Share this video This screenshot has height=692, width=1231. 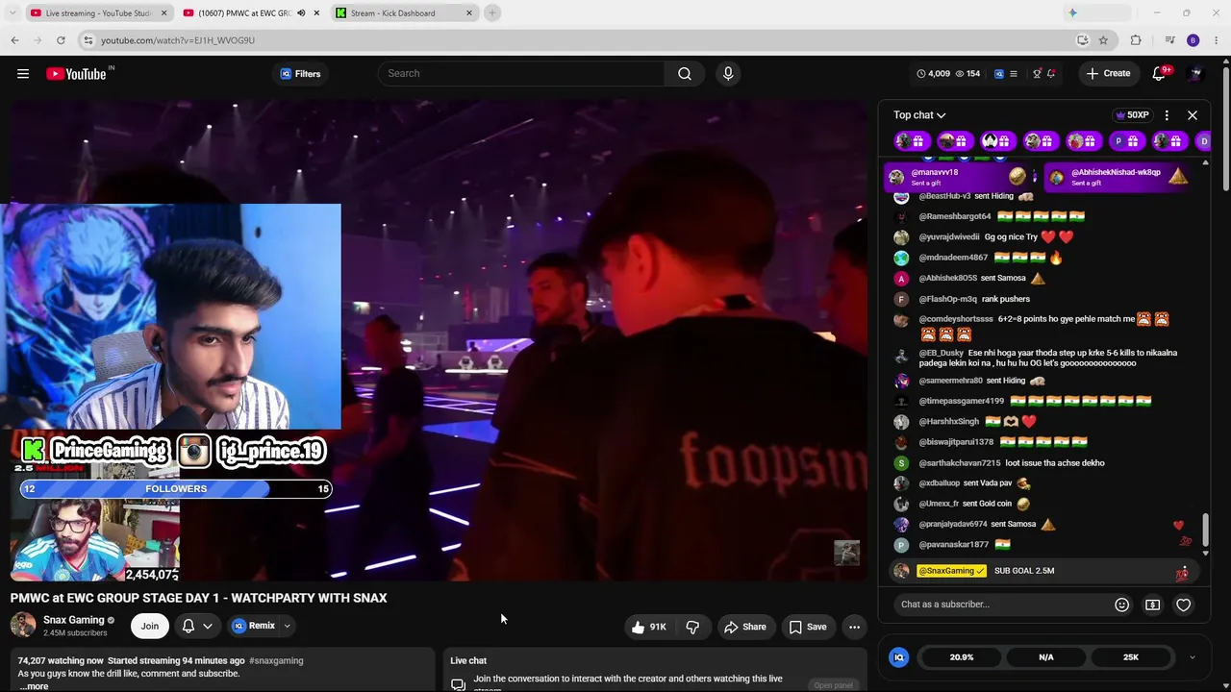744,627
